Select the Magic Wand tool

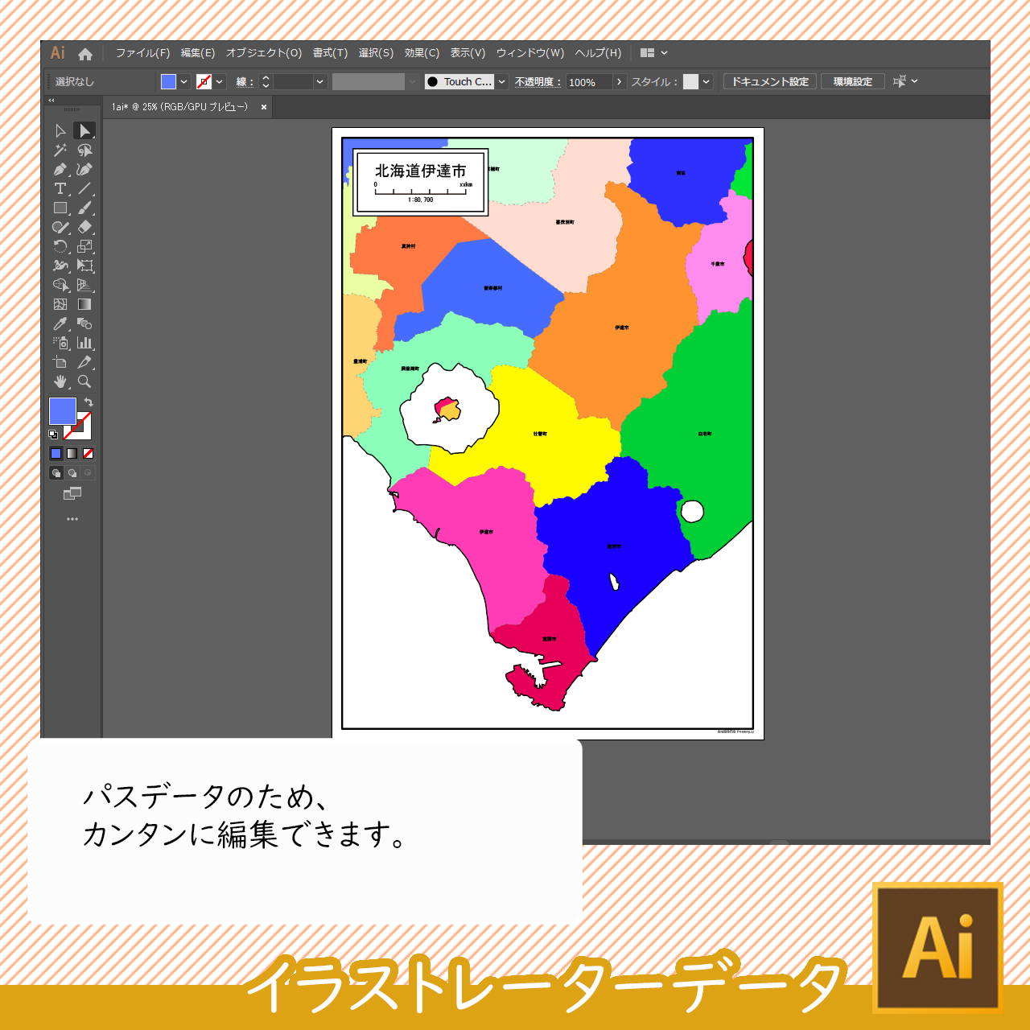(x=60, y=150)
